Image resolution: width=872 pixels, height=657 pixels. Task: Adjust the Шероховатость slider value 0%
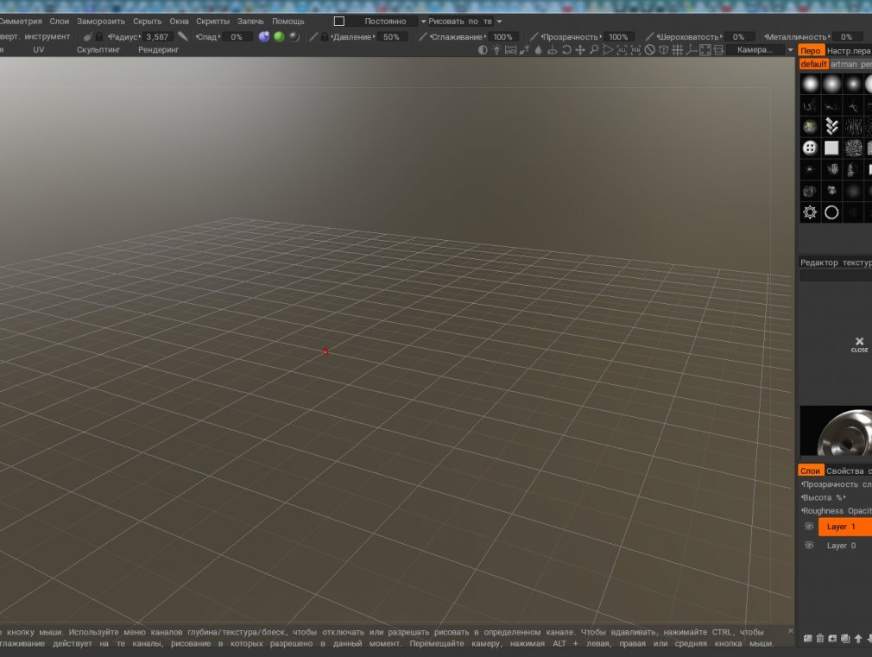click(x=738, y=37)
